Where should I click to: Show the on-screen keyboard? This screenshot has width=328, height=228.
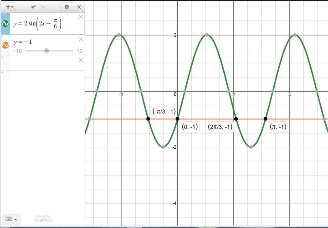click(10, 219)
